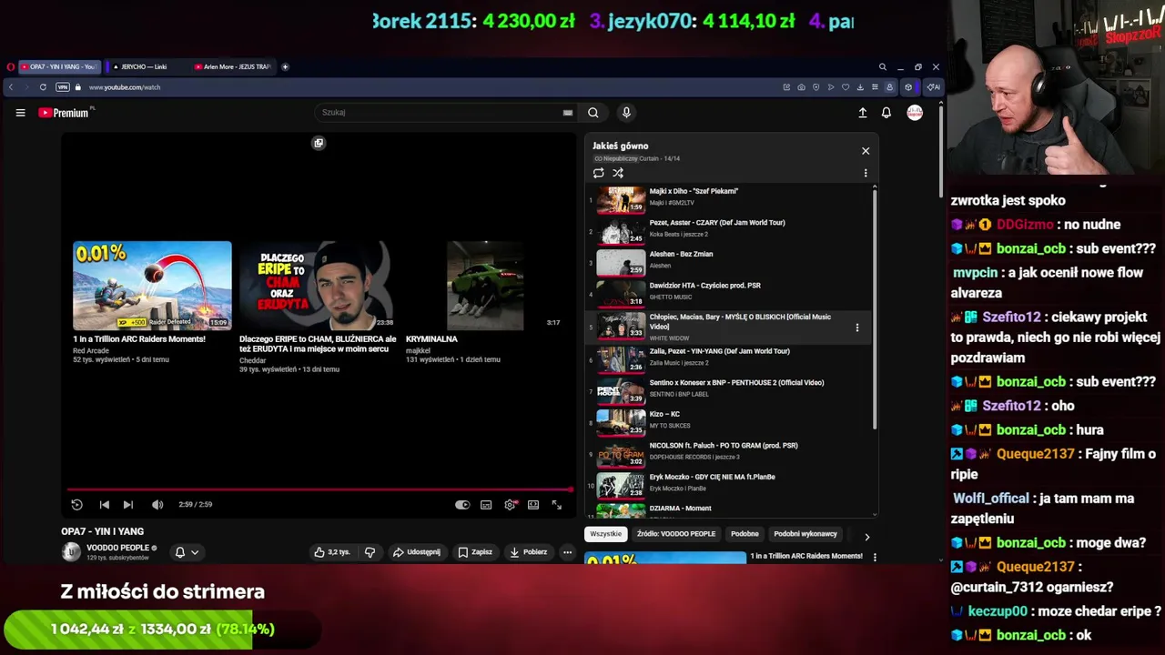Screen dimensions: 1165x655
Task: Click the Zapisz save button
Action: (475, 552)
